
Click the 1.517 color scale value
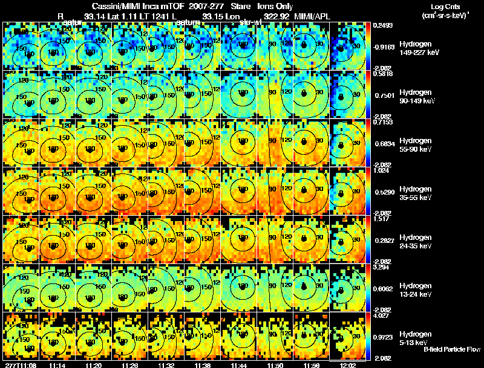coord(381,219)
